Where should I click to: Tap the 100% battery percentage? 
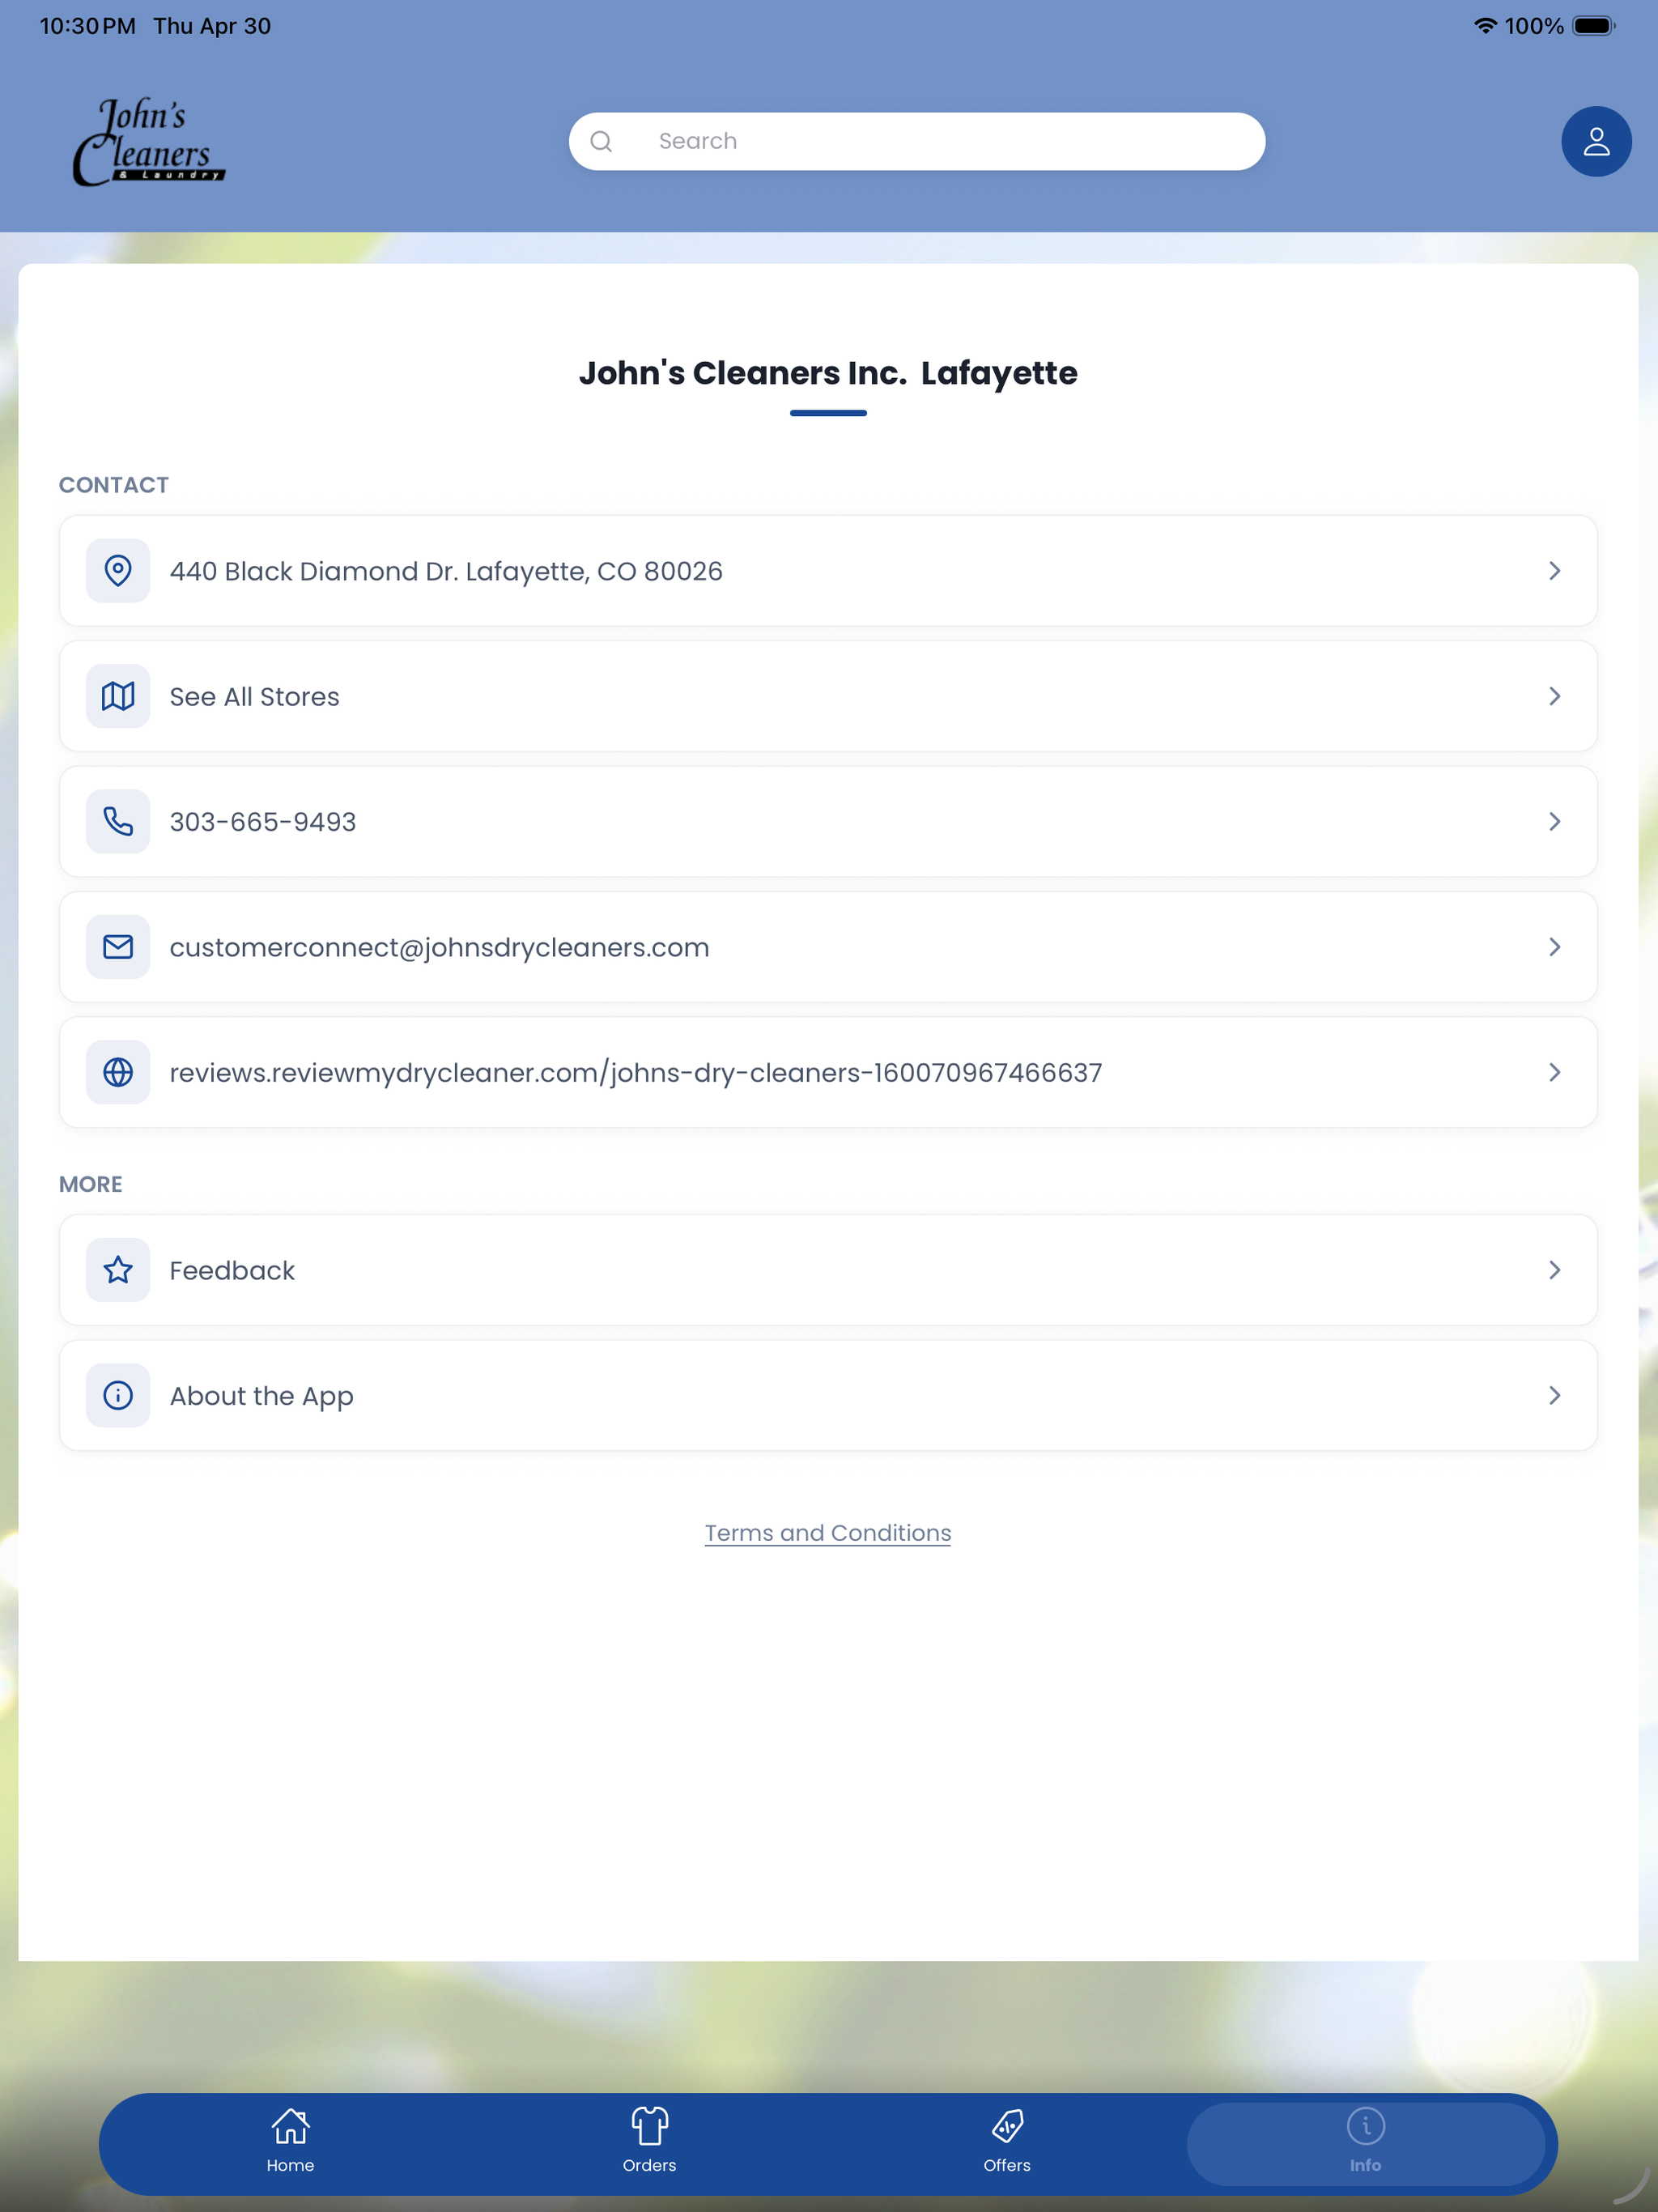1534,26
